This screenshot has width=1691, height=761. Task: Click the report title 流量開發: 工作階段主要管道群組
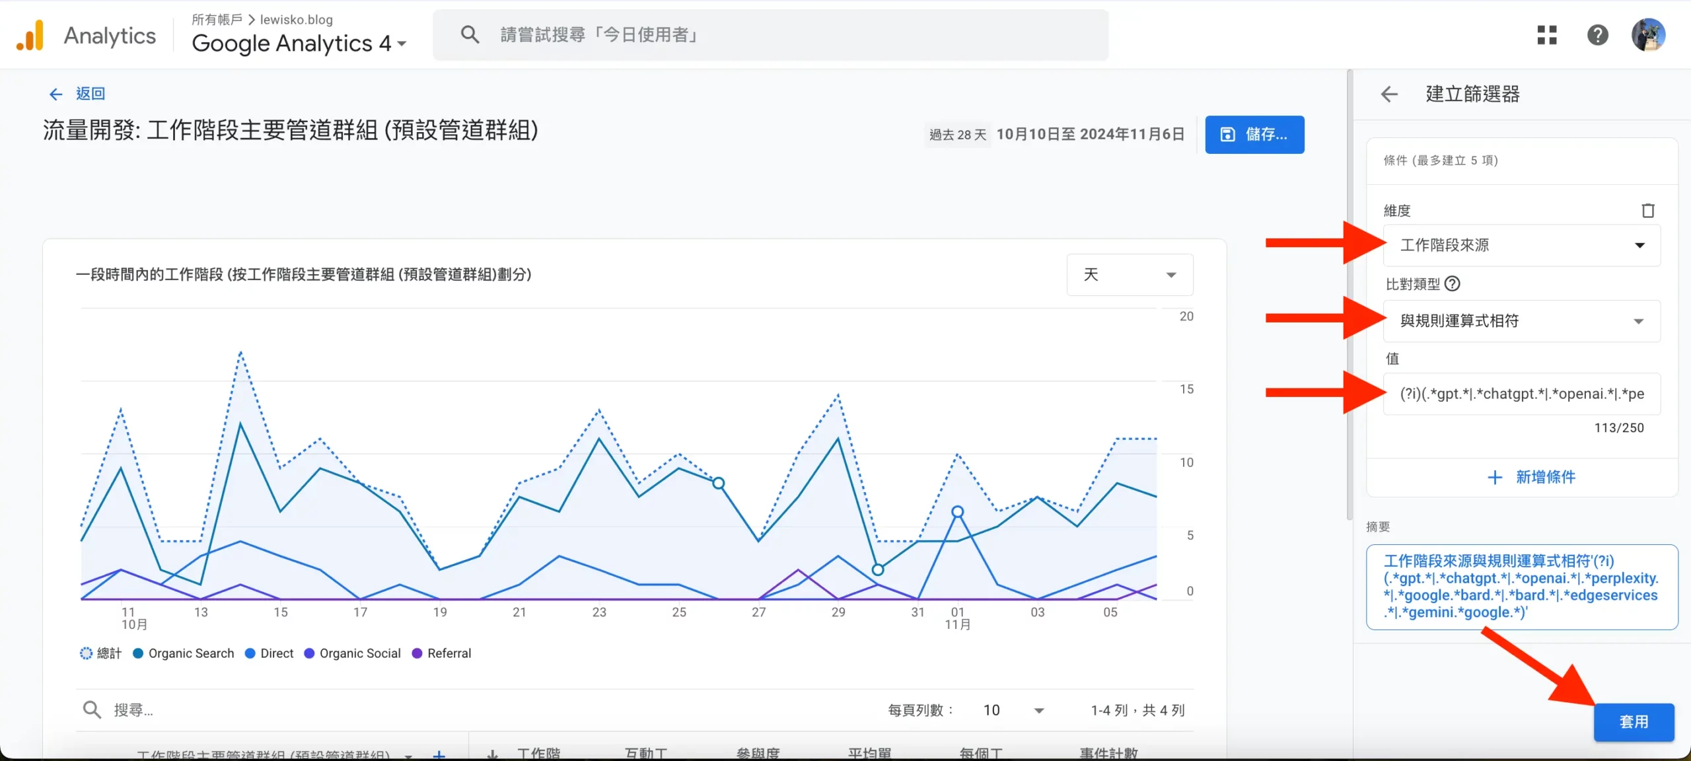291,130
